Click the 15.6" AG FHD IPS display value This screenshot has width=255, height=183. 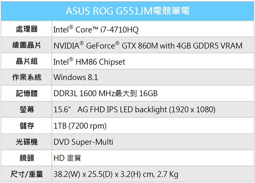click(134, 110)
